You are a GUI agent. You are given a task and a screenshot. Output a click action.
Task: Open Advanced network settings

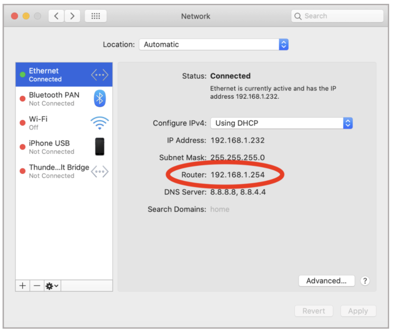326,281
